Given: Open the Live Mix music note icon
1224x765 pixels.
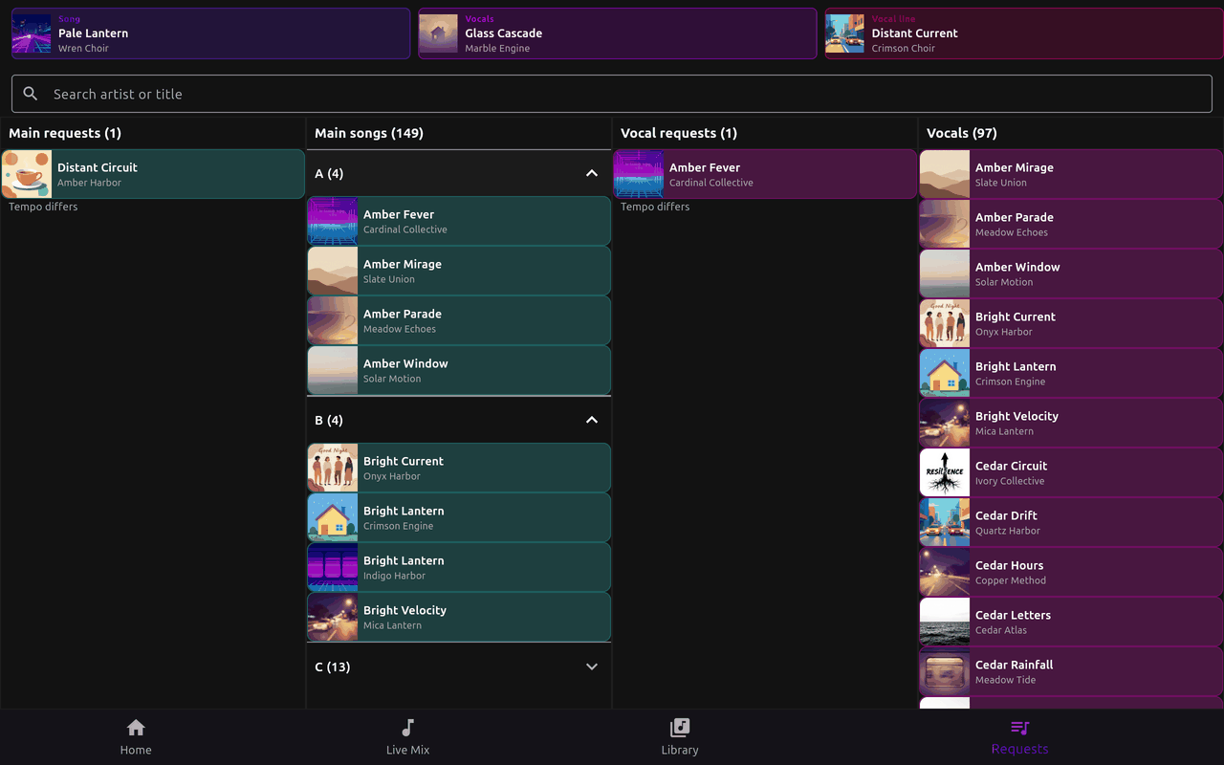Looking at the screenshot, I should [407, 728].
